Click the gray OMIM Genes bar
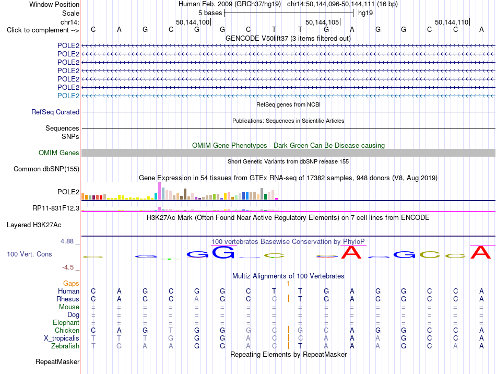The image size is (496, 374). (289, 153)
